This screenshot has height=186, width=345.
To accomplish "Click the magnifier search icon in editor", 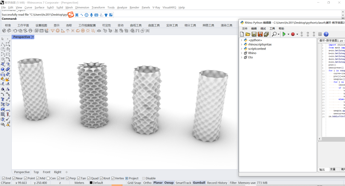I will (274, 34).
